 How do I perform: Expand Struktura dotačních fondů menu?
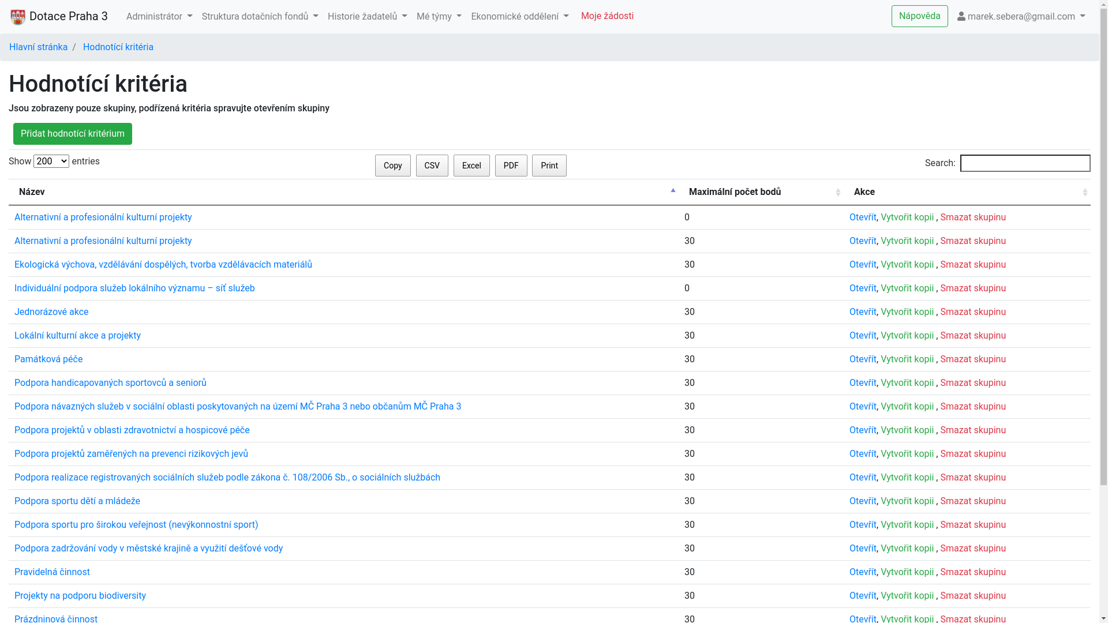click(260, 17)
